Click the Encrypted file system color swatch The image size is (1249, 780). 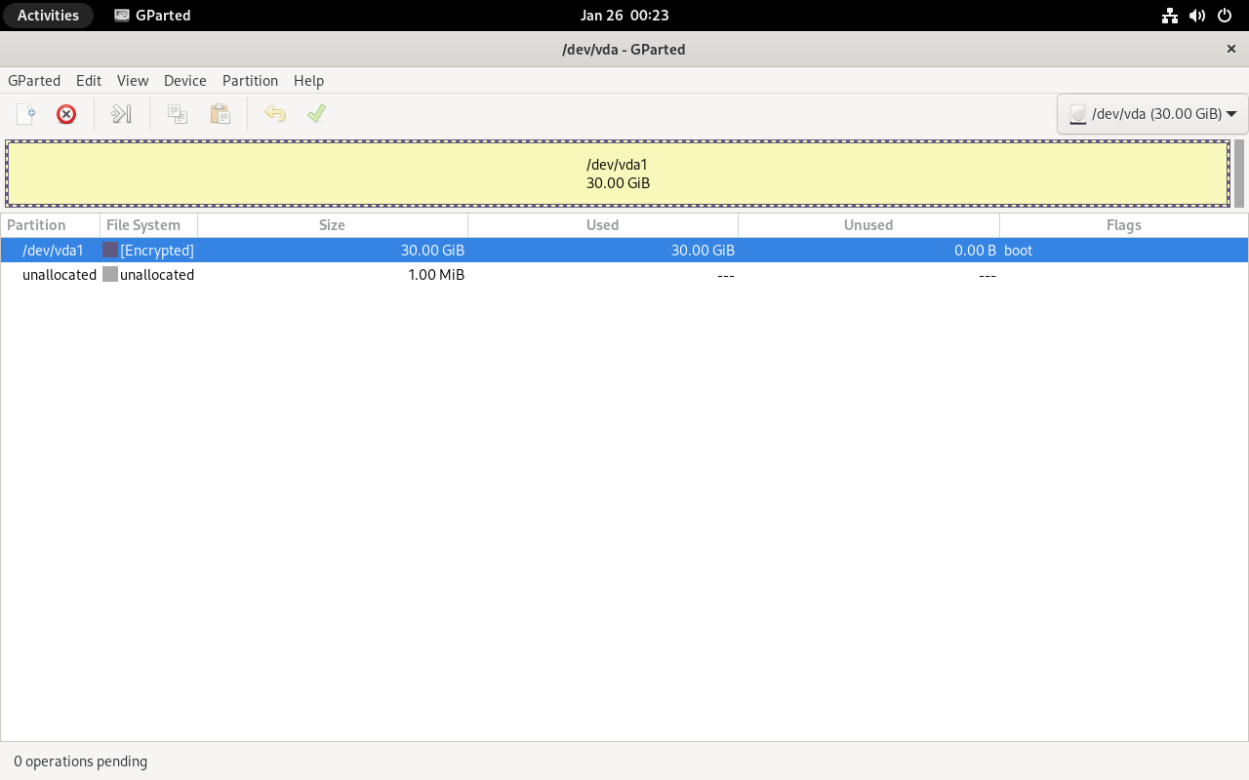click(110, 251)
